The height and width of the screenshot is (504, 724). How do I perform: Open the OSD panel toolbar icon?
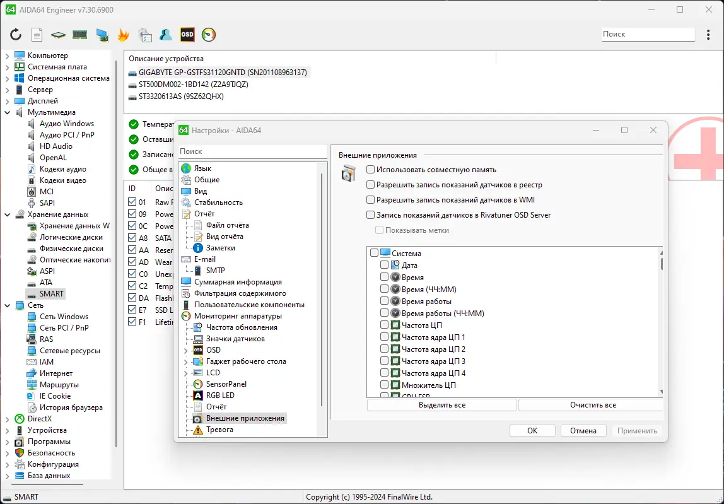(x=187, y=35)
